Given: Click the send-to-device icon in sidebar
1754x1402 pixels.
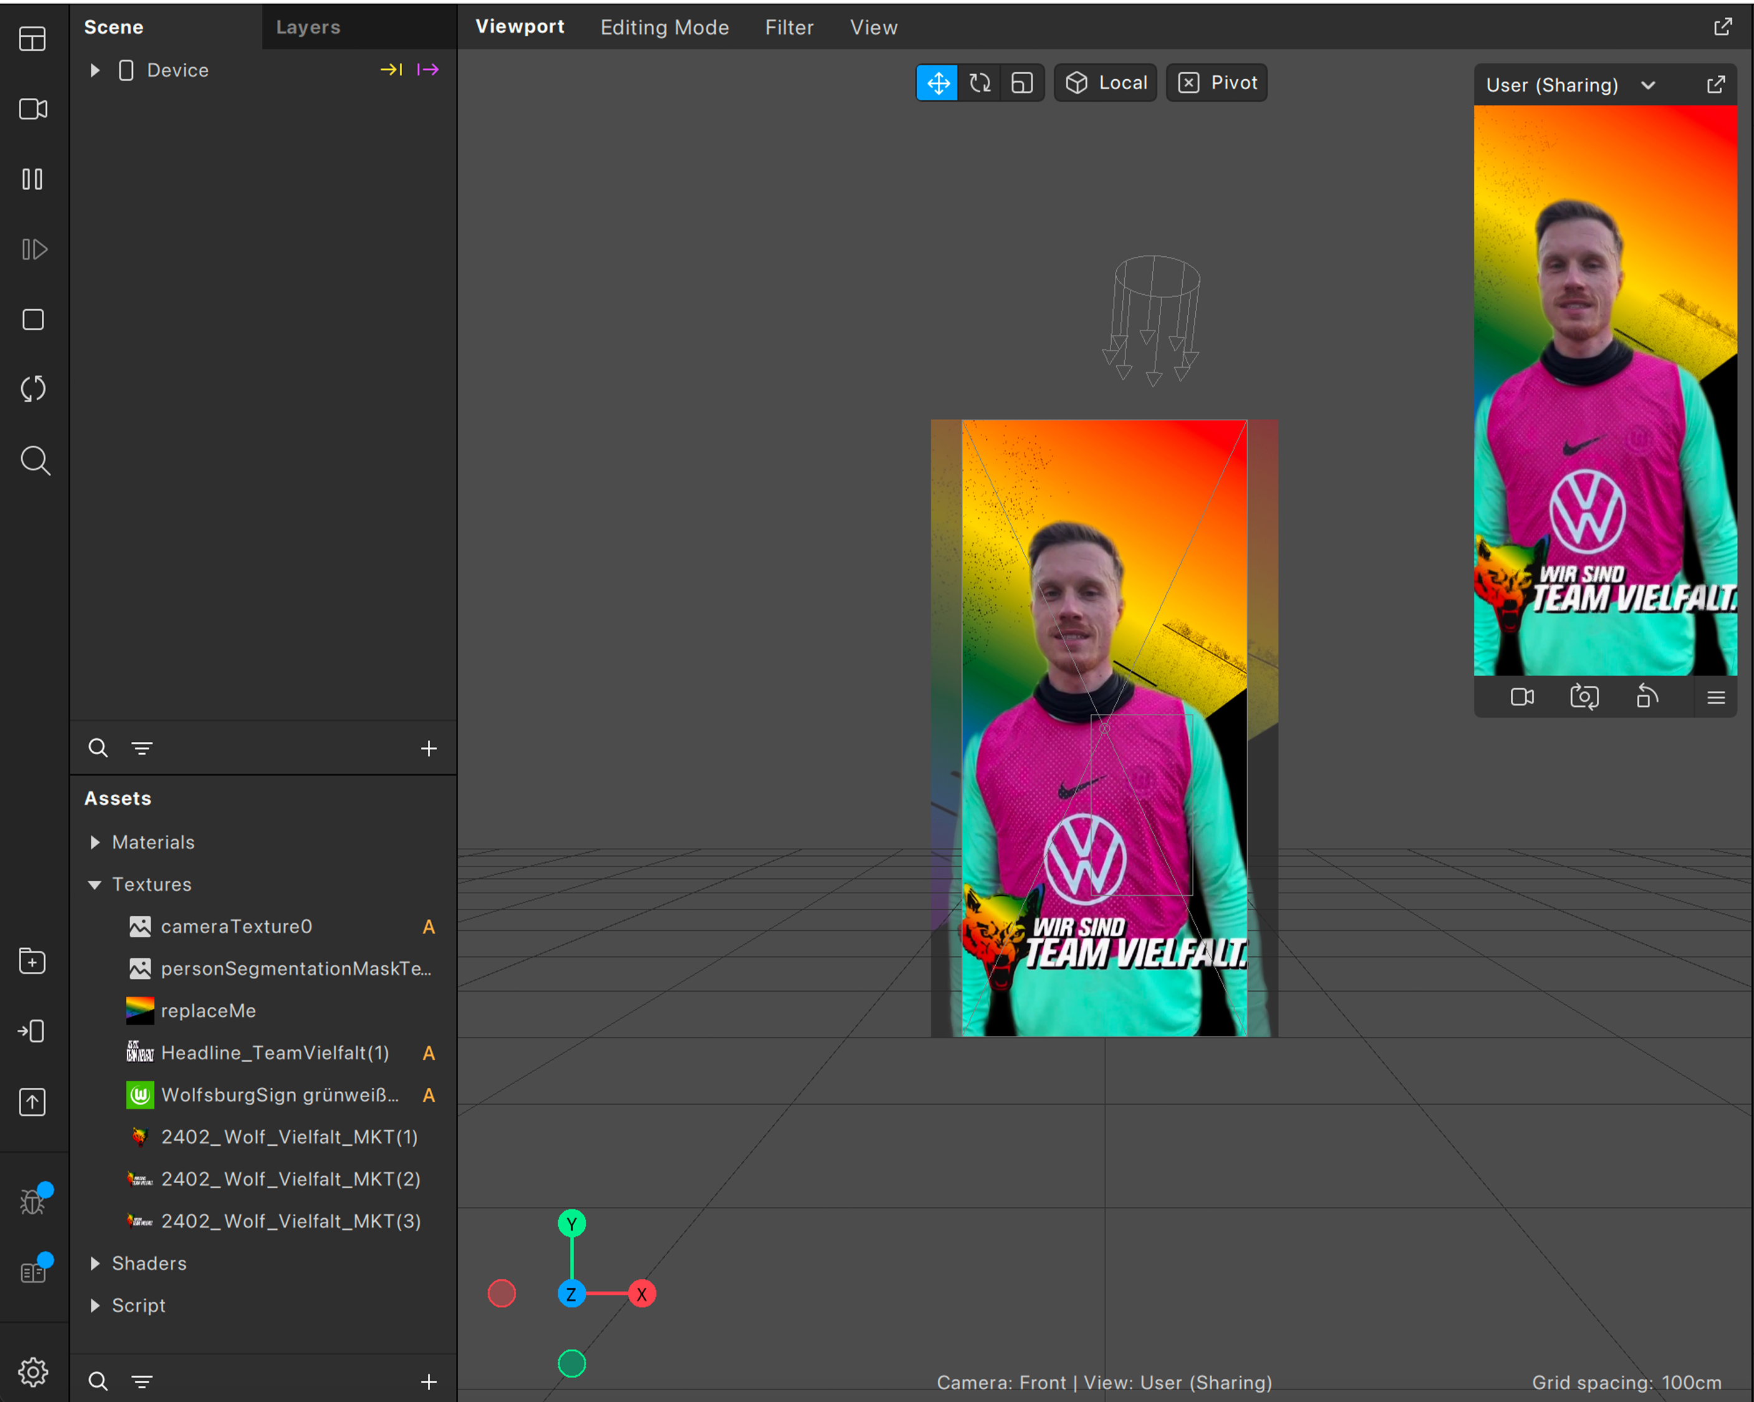Looking at the screenshot, I should (32, 1031).
